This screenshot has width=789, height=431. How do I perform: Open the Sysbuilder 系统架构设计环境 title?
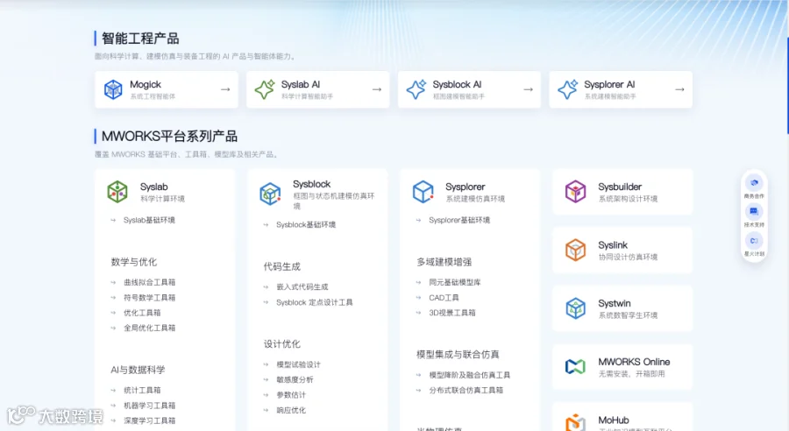click(620, 187)
